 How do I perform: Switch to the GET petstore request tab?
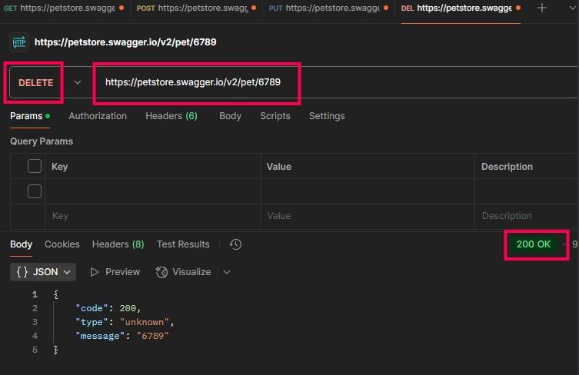coord(65,8)
